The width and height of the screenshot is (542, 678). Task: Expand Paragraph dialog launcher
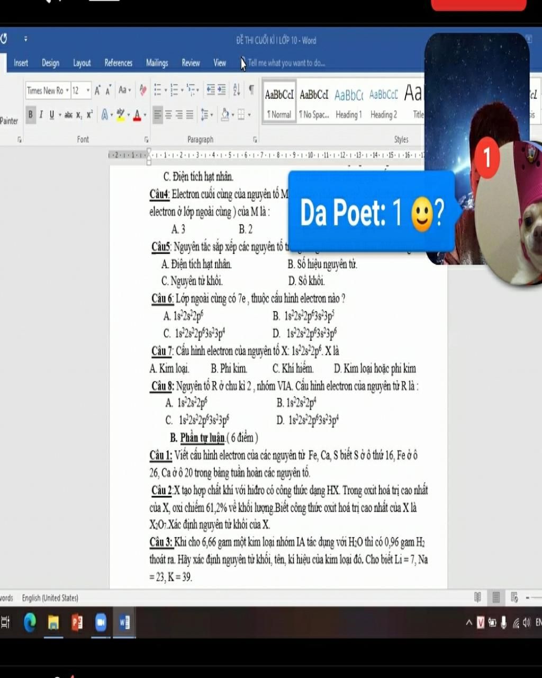255,140
